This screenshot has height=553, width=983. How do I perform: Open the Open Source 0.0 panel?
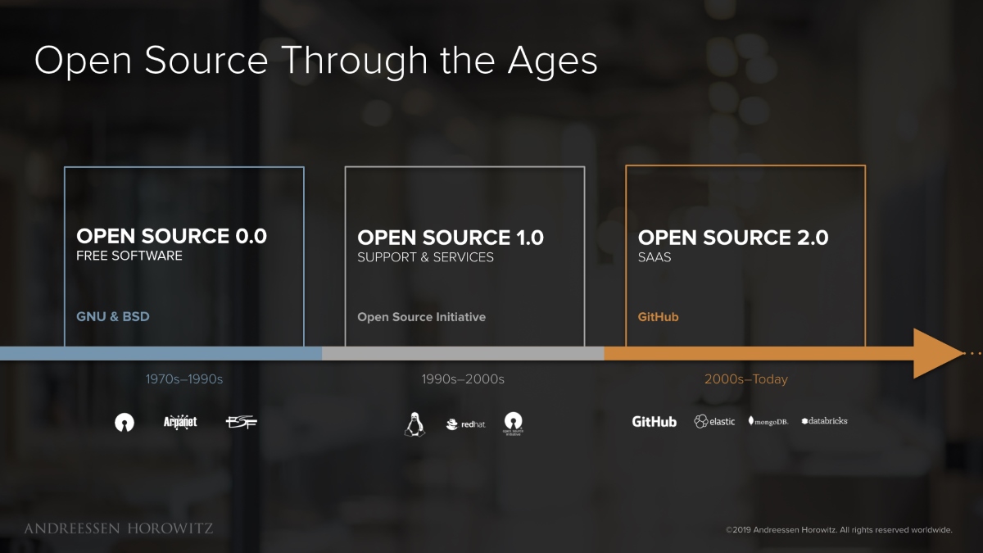click(183, 256)
